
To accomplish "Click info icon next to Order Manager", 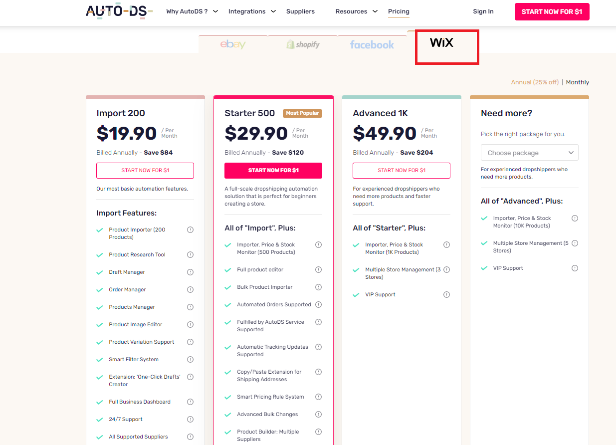I will click(x=190, y=289).
